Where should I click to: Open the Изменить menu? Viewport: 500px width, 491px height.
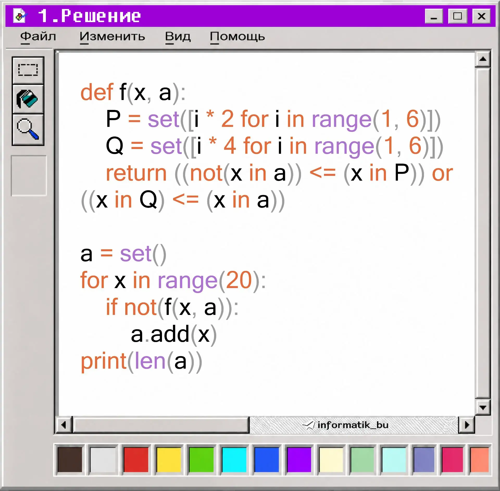[x=112, y=36]
